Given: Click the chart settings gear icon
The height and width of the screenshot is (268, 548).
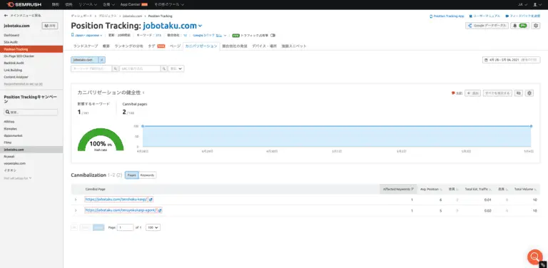Looking at the screenshot, I should pyautogui.click(x=529, y=93).
